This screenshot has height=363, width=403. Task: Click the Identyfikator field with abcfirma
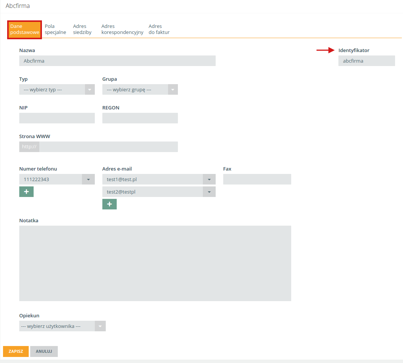(x=366, y=61)
